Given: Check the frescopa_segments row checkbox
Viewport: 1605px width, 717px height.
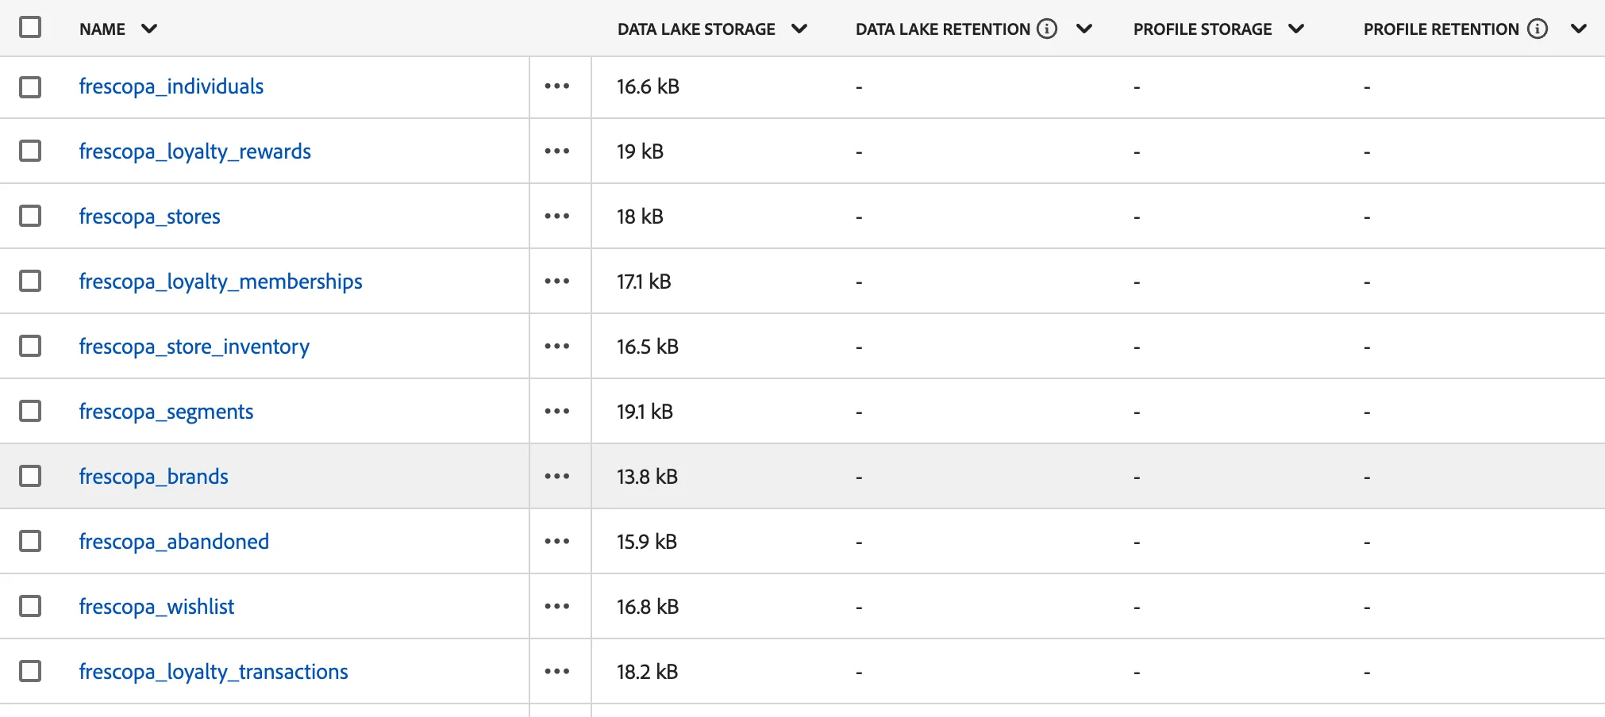Looking at the screenshot, I should (x=30, y=411).
